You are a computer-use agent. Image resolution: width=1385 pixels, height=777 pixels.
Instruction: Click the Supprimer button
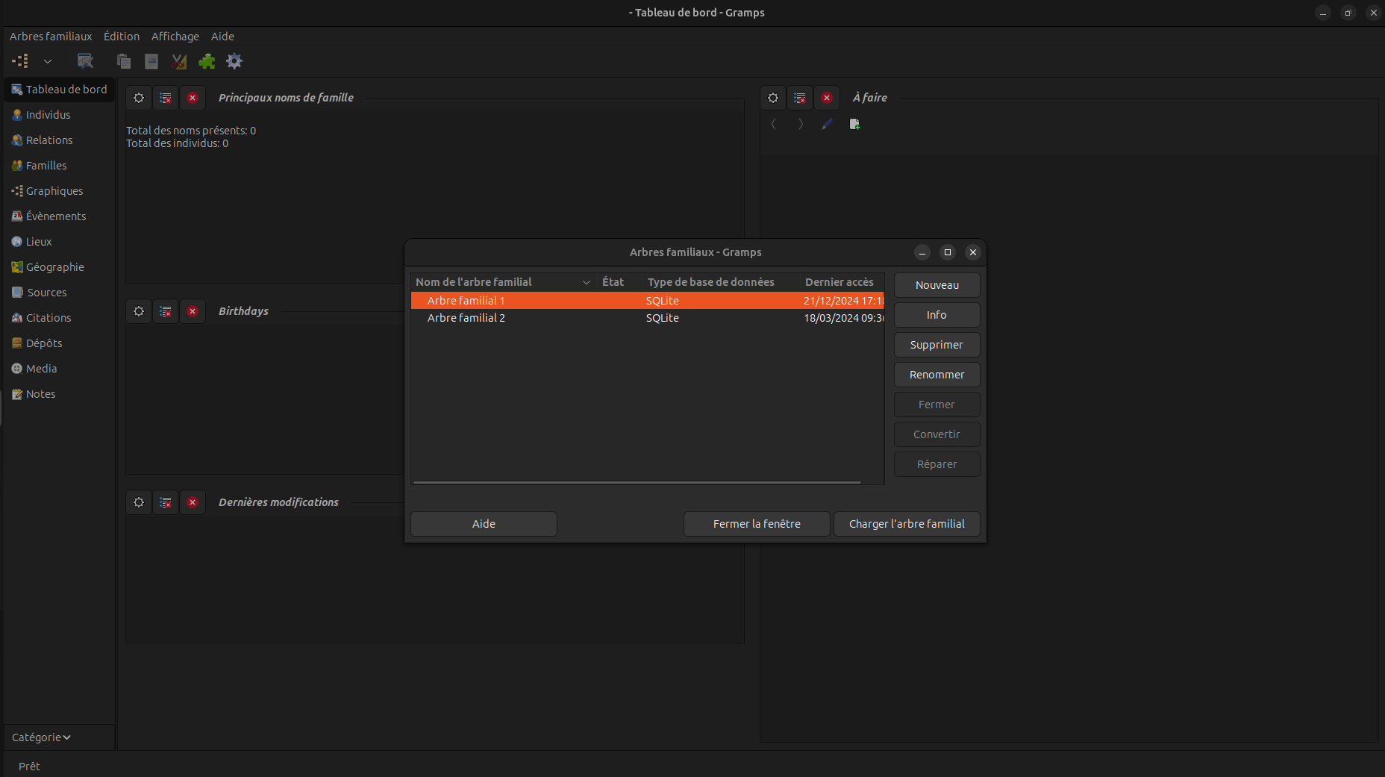(937, 345)
